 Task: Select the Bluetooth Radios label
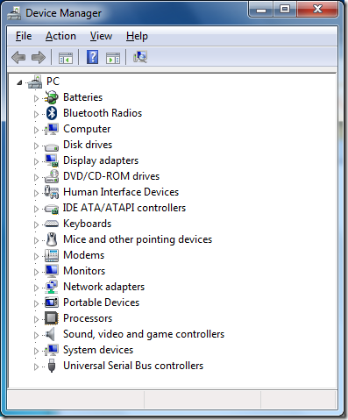pos(103,113)
